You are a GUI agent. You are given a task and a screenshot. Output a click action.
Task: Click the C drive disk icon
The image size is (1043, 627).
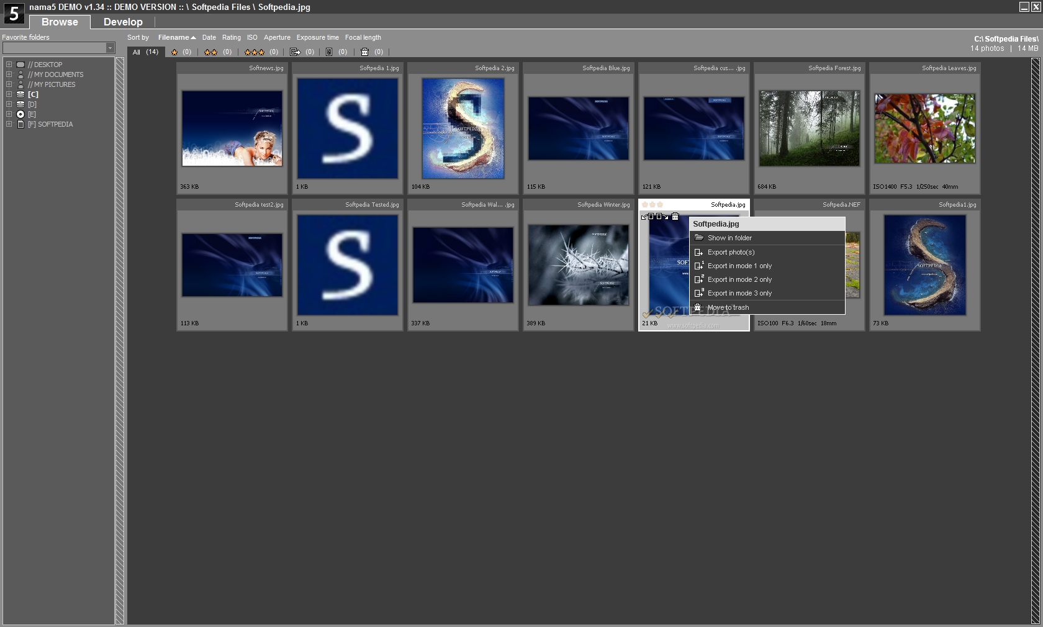coord(20,94)
